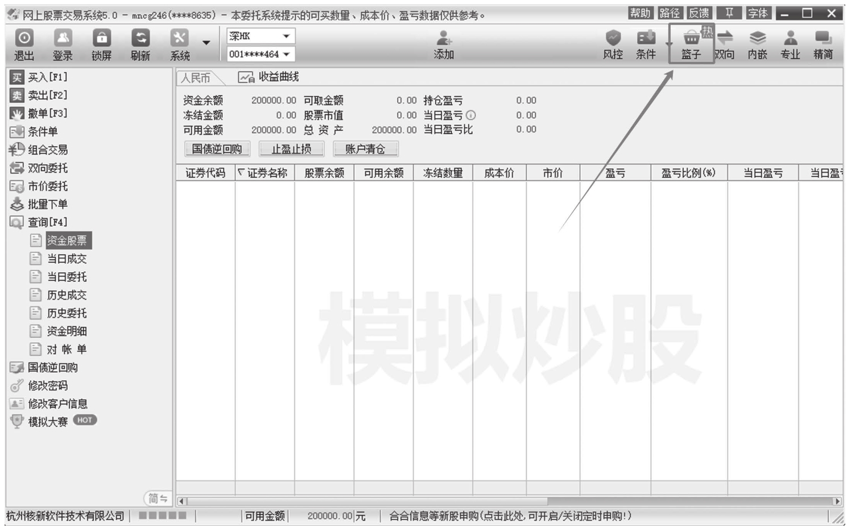Sort by 盈亏比例(%) column header
Screen dimensions: 847x528
[689, 173]
